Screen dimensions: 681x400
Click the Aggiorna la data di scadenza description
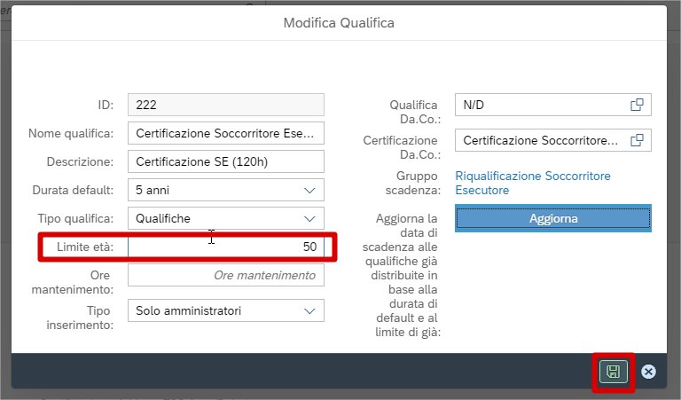pyautogui.click(x=407, y=275)
